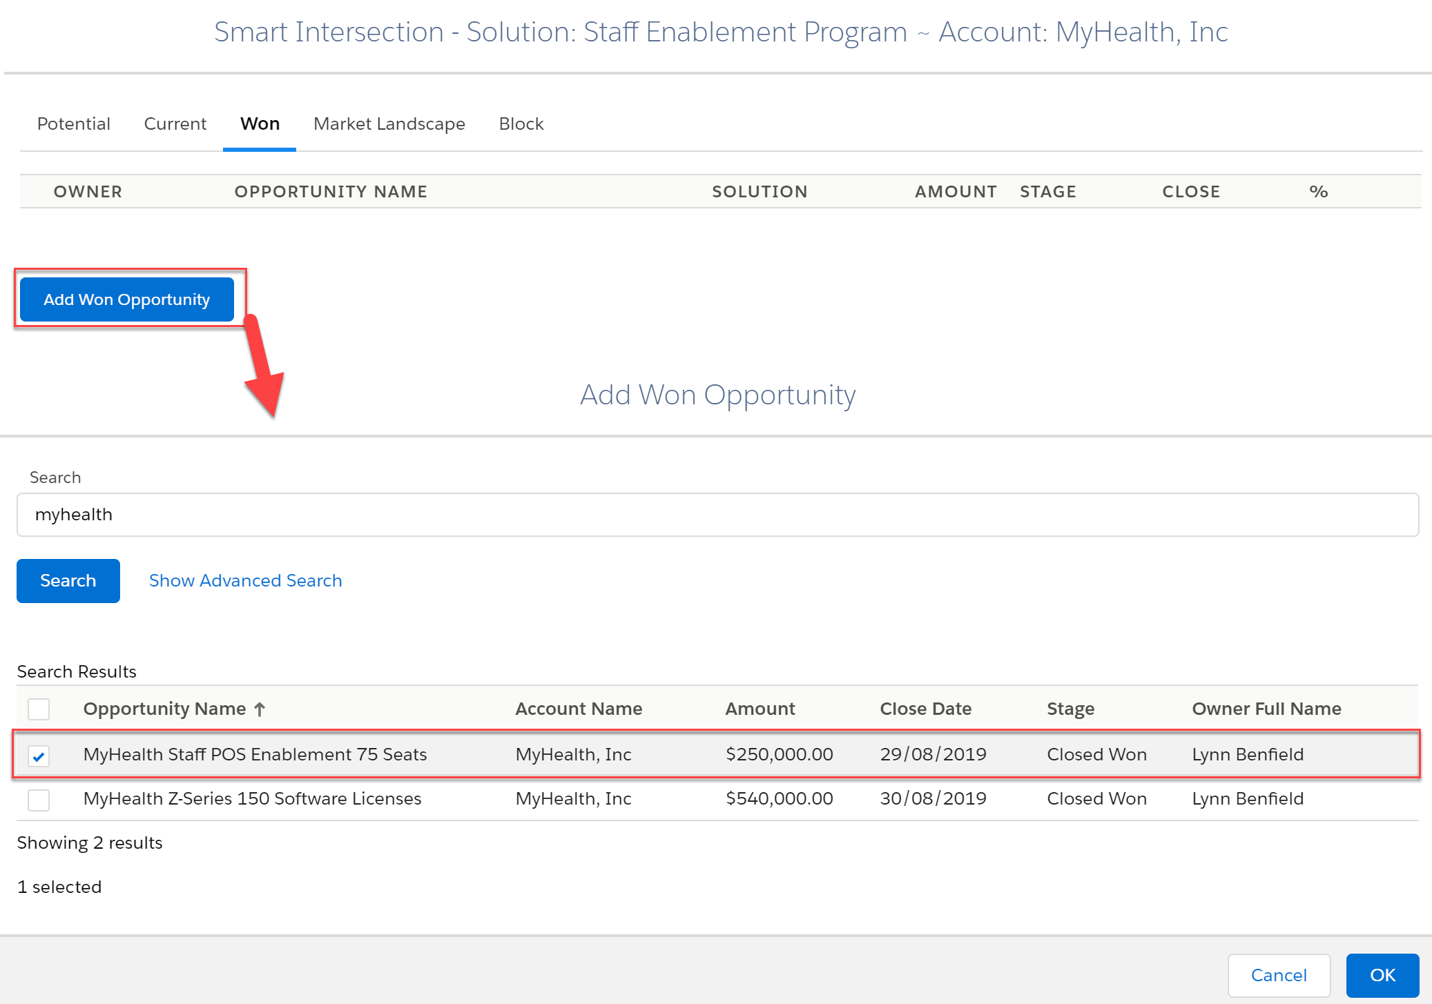Click the blue Search button

tap(68, 581)
